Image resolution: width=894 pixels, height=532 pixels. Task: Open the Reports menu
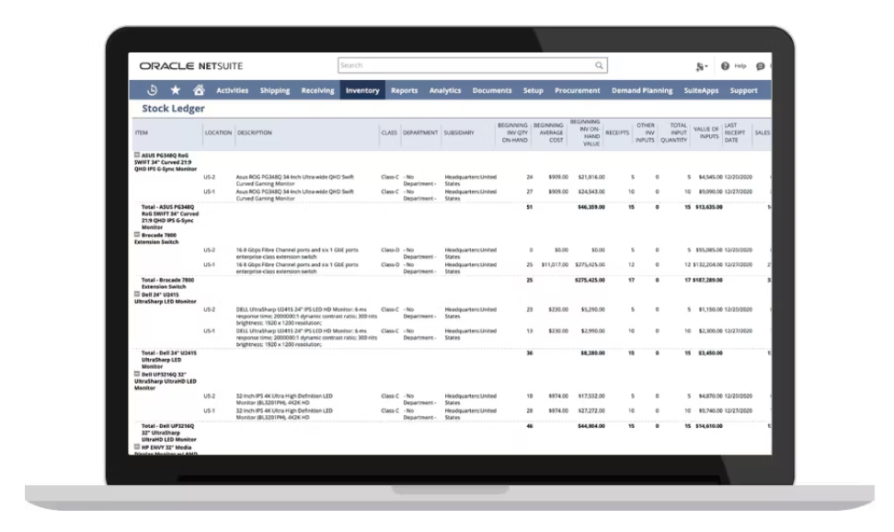point(405,90)
